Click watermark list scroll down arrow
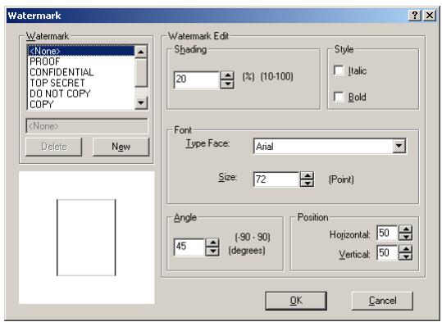 [x=141, y=102]
